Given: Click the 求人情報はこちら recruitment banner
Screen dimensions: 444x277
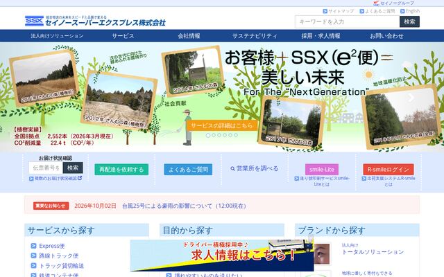Looking at the screenshot, I should pyautogui.click(x=222, y=255).
